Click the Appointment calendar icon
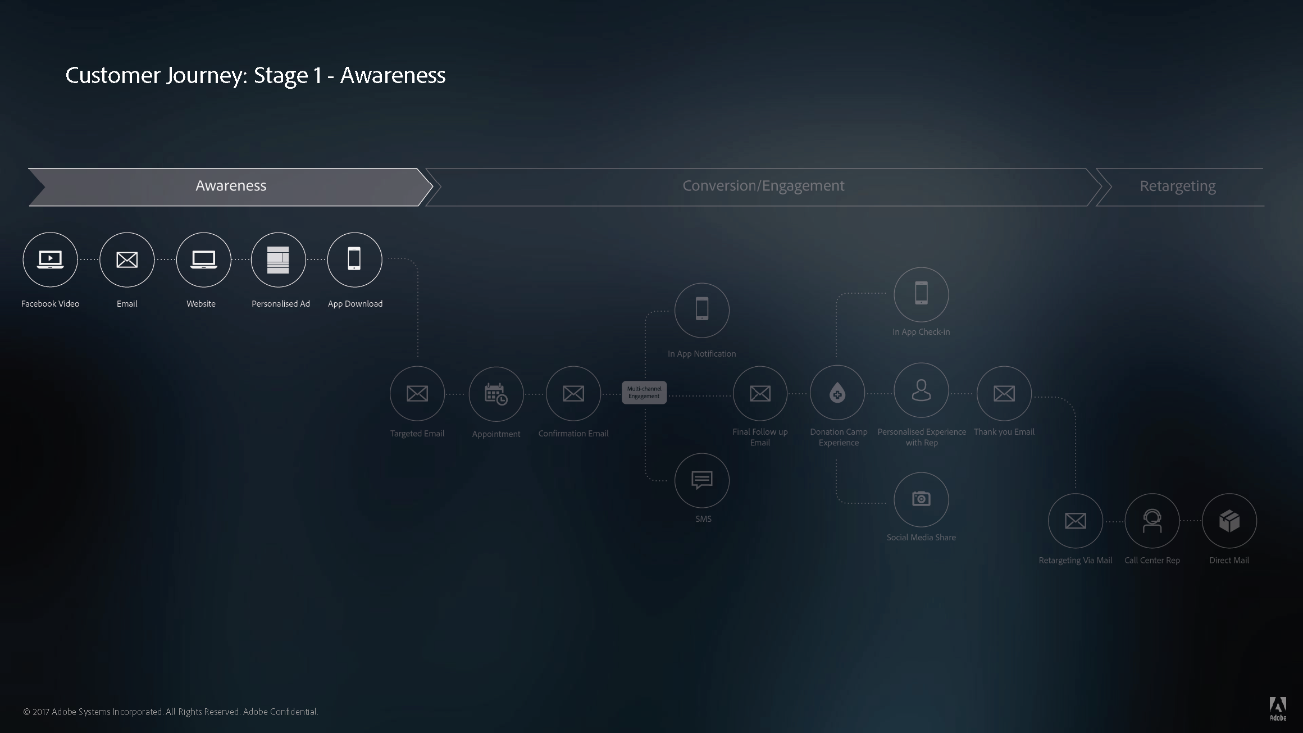 click(x=496, y=394)
